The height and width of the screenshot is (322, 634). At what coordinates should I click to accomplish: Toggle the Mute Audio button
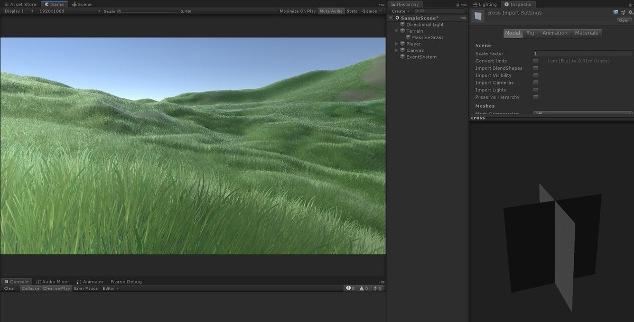pyautogui.click(x=331, y=11)
